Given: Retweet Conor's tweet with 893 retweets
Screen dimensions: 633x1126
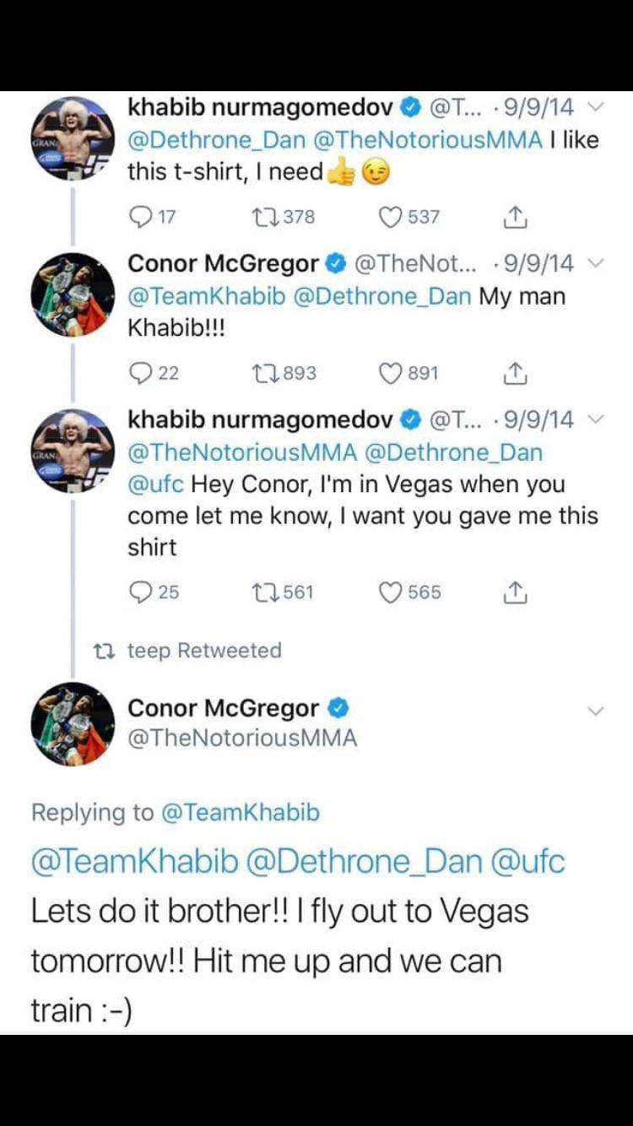Looking at the screenshot, I should [263, 372].
